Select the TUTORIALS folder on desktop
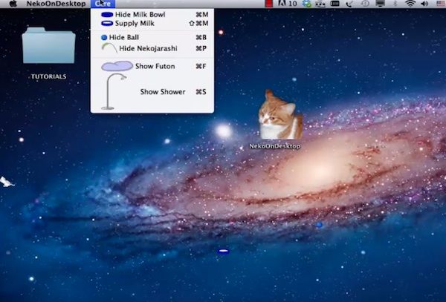The height and width of the screenshot is (302, 446). [48, 45]
